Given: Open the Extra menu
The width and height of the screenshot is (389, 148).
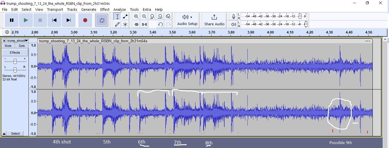Looking at the screenshot, I should click(147, 9).
